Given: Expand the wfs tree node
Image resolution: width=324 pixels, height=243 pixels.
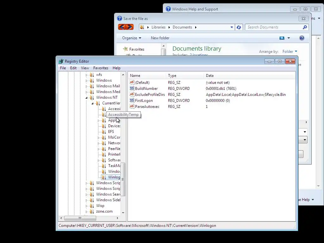Looking at the screenshot, I should [x=86, y=75].
